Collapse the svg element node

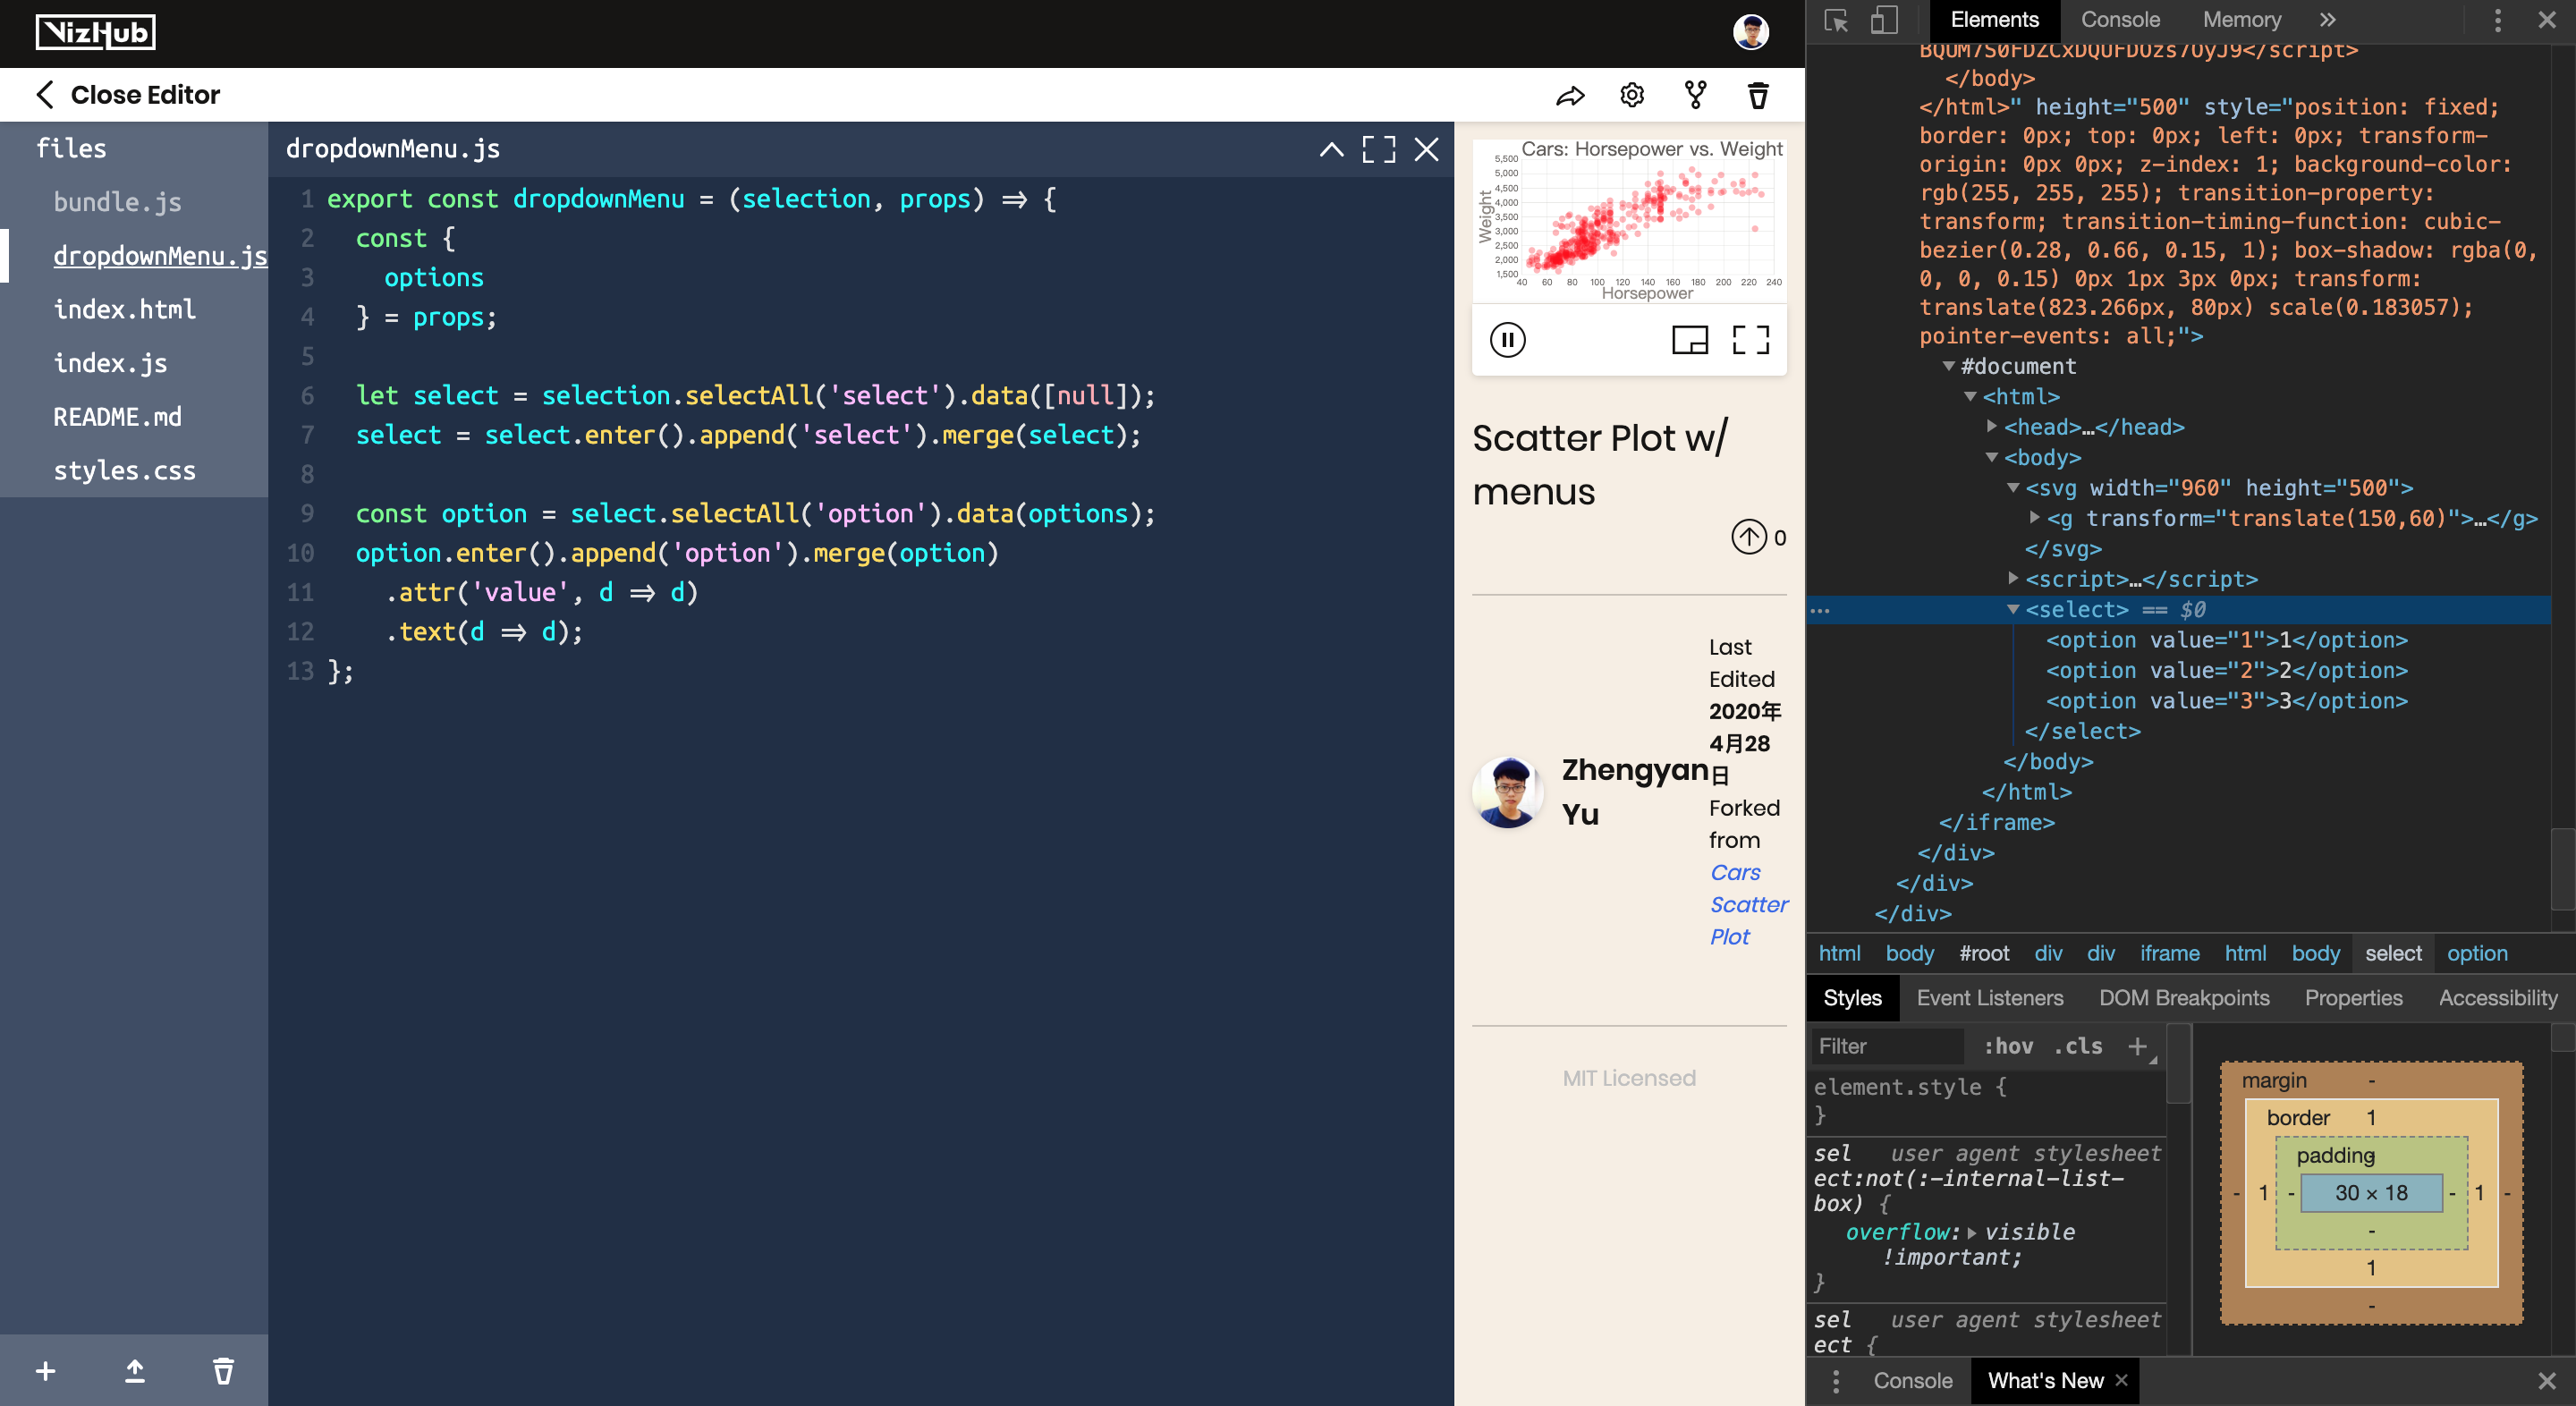pyautogui.click(x=2013, y=488)
